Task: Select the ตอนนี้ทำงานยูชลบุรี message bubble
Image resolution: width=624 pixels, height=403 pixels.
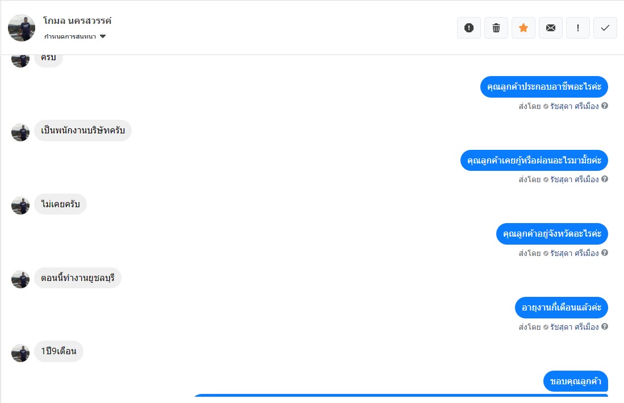Action: [78, 278]
